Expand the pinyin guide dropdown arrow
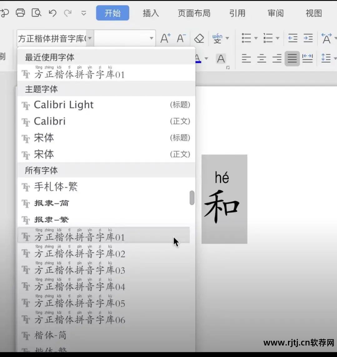Image resolution: width=337 pixels, height=357 pixels. click(x=227, y=38)
